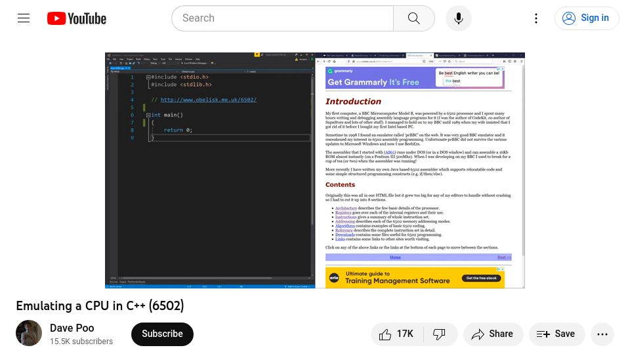Dislike the video with the thumbs-down icon
630x354 pixels.
pos(440,334)
